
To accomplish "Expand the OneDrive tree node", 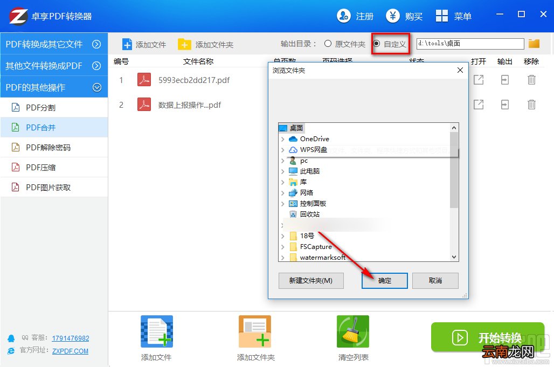I will (282, 139).
